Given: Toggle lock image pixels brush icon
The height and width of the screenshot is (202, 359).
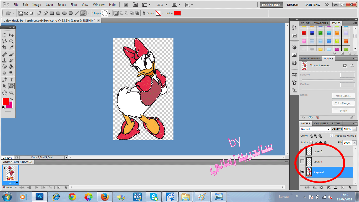Looking at the screenshot, I should [x=316, y=142].
